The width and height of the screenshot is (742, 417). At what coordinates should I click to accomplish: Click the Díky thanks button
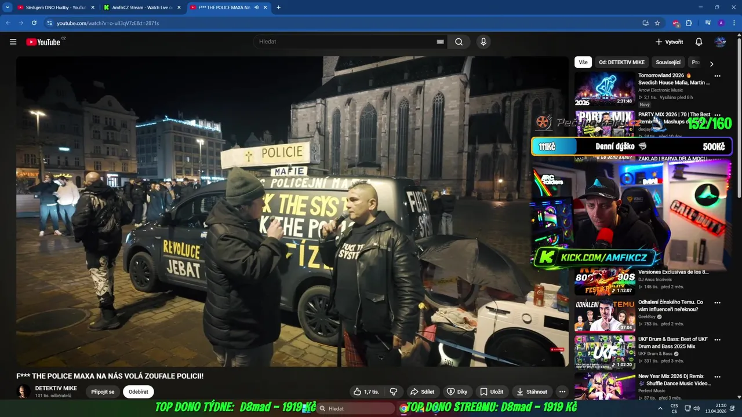click(x=457, y=392)
